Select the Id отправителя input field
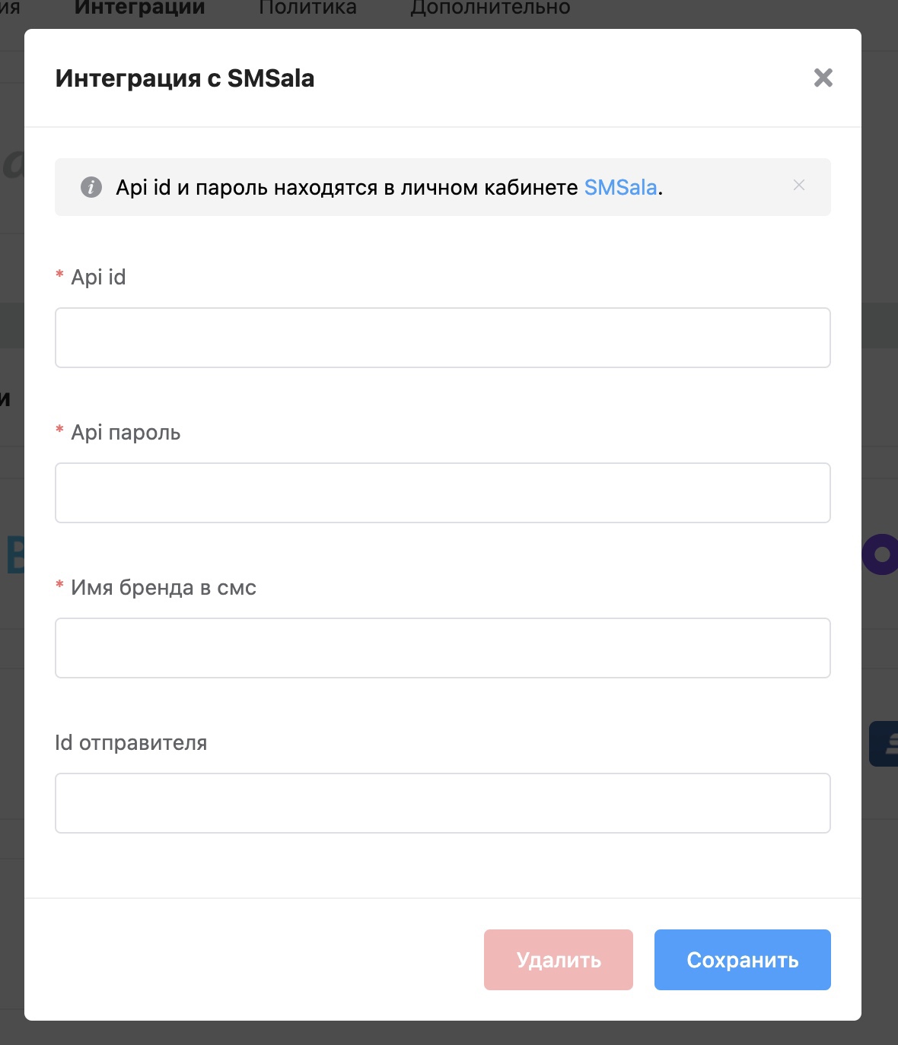This screenshot has width=898, height=1045. click(x=442, y=803)
